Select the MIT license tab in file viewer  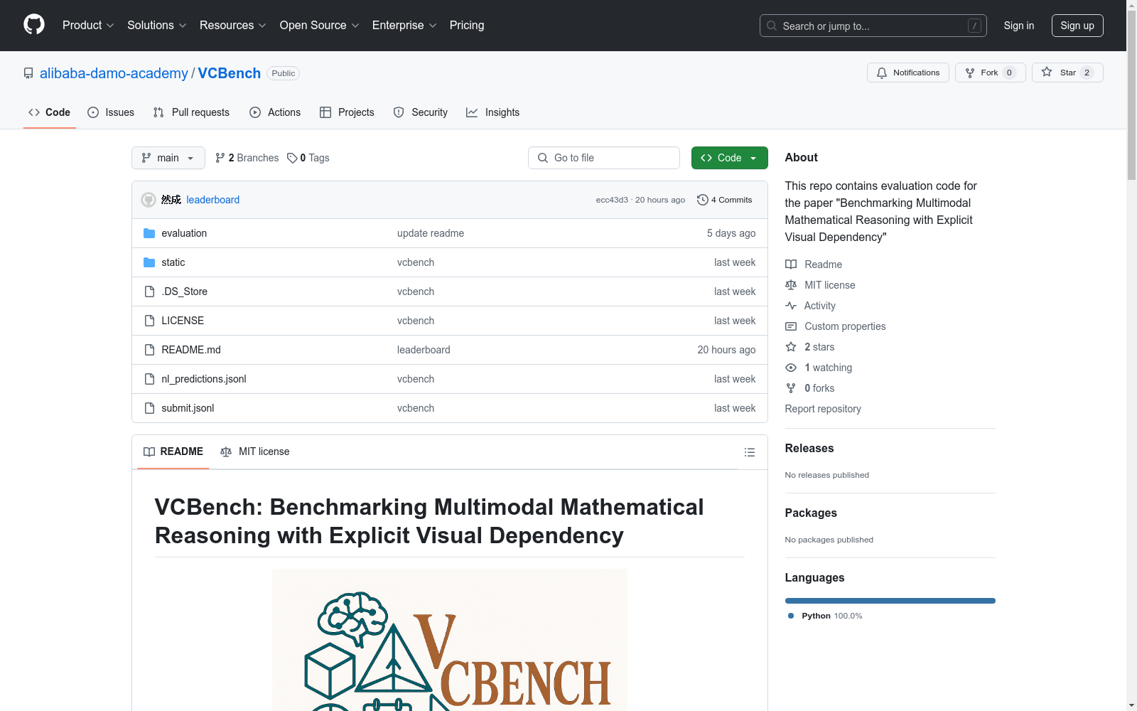point(255,451)
